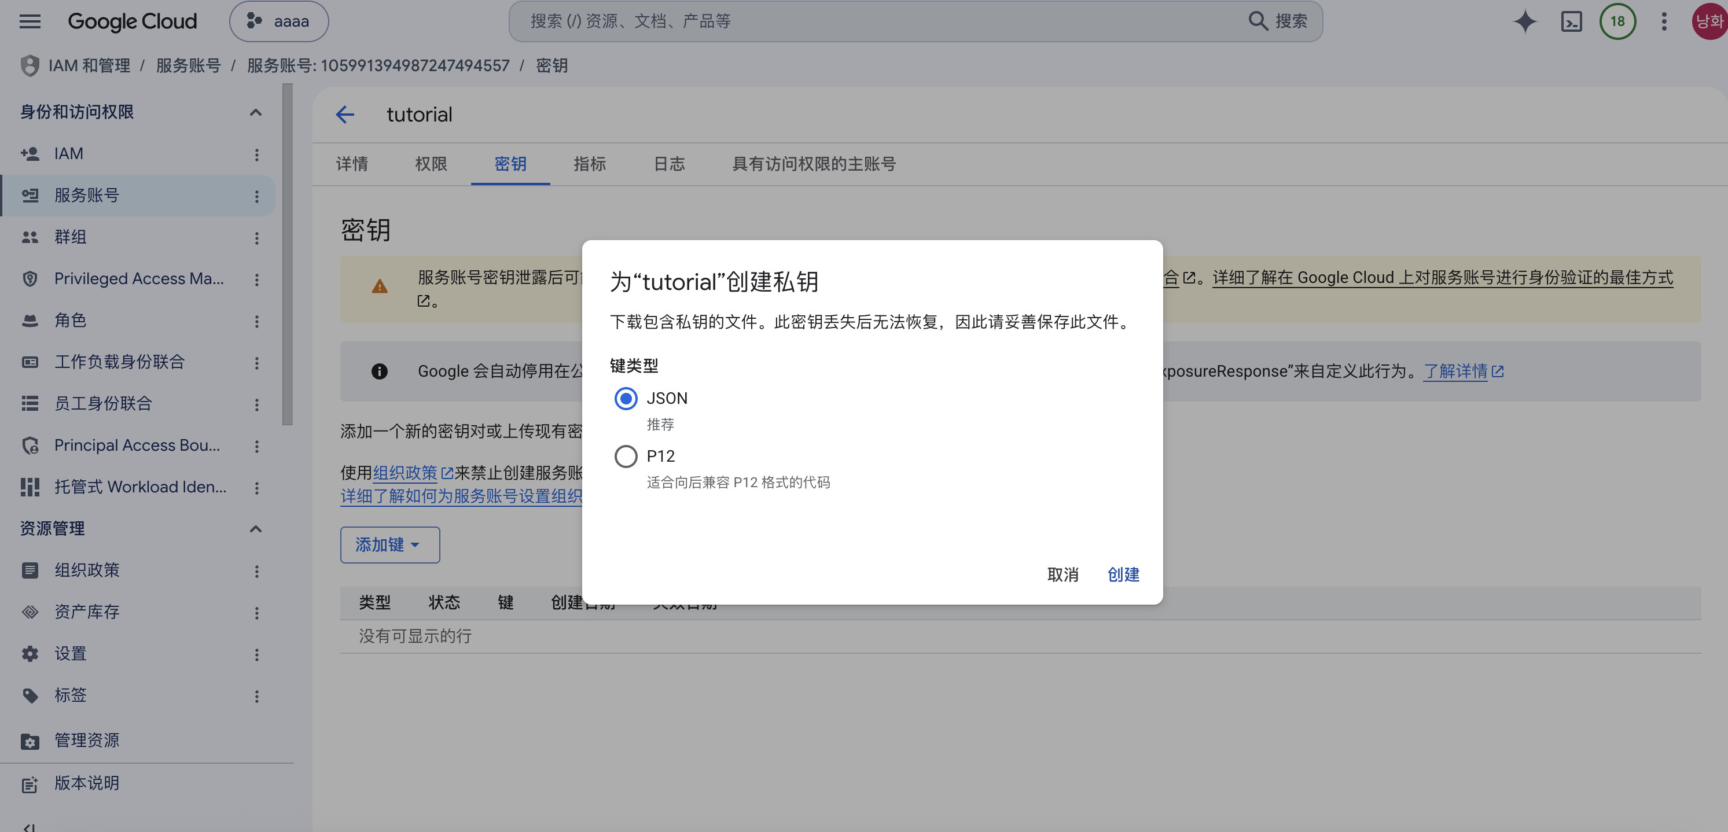Open the 添加键 dropdown button
The height and width of the screenshot is (832, 1728).
(389, 545)
